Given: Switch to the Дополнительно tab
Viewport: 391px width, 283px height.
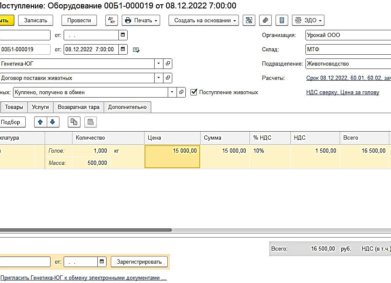Looking at the screenshot, I should coord(127,107).
